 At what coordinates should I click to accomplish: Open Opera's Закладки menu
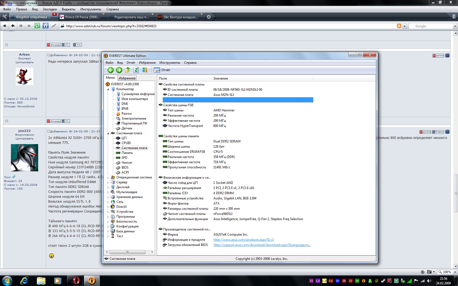50,9
